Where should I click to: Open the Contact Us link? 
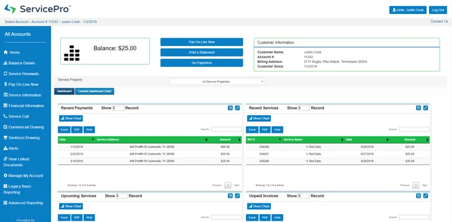439,21
